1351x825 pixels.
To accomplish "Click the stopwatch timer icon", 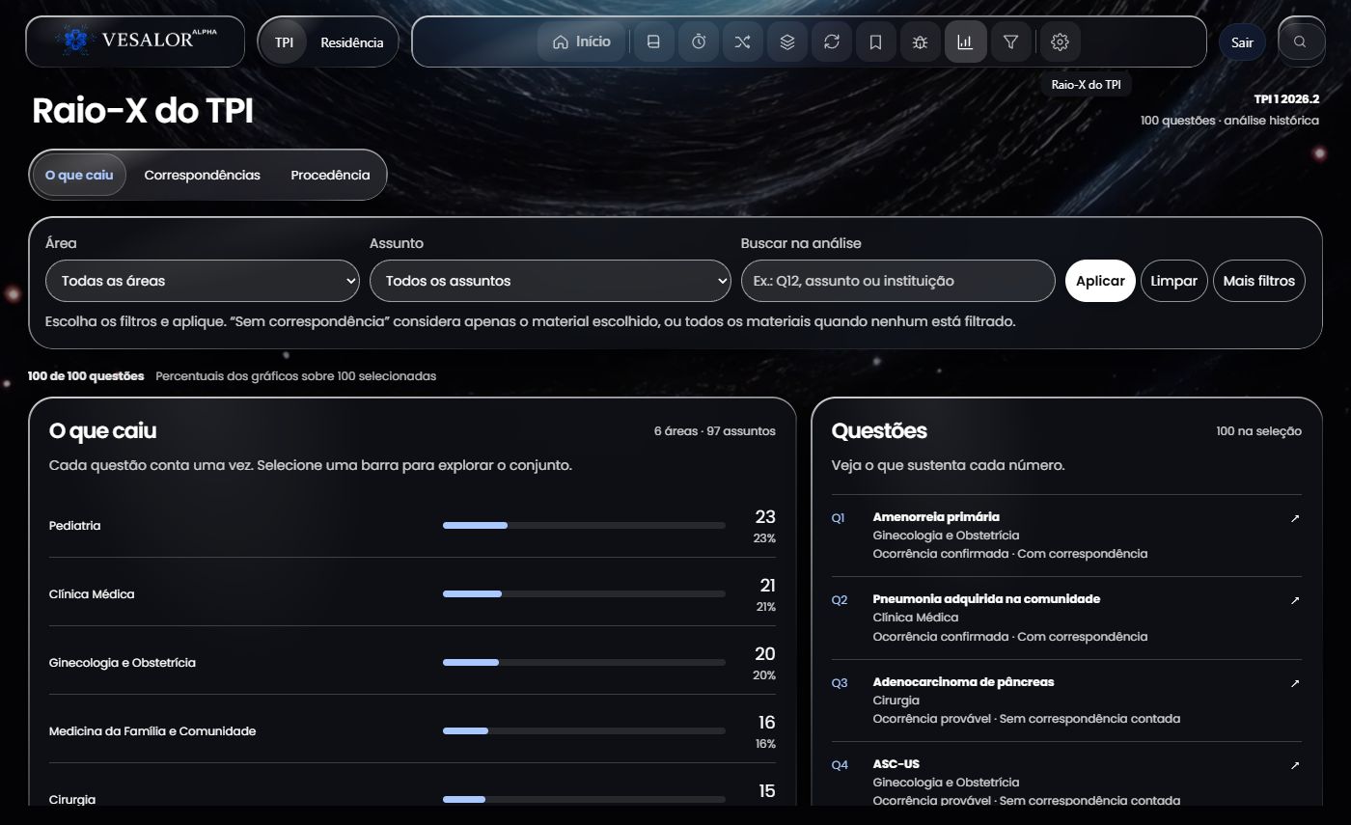I will coord(698,41).
